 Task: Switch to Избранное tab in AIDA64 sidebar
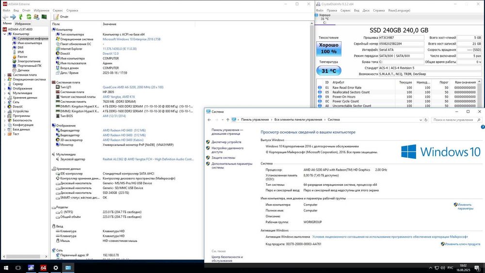[x=23, y=24]
